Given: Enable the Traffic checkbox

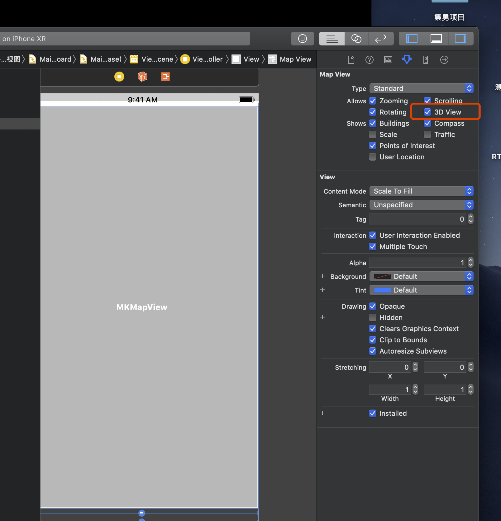Looking at the screenshot, I should coord(427,134).
